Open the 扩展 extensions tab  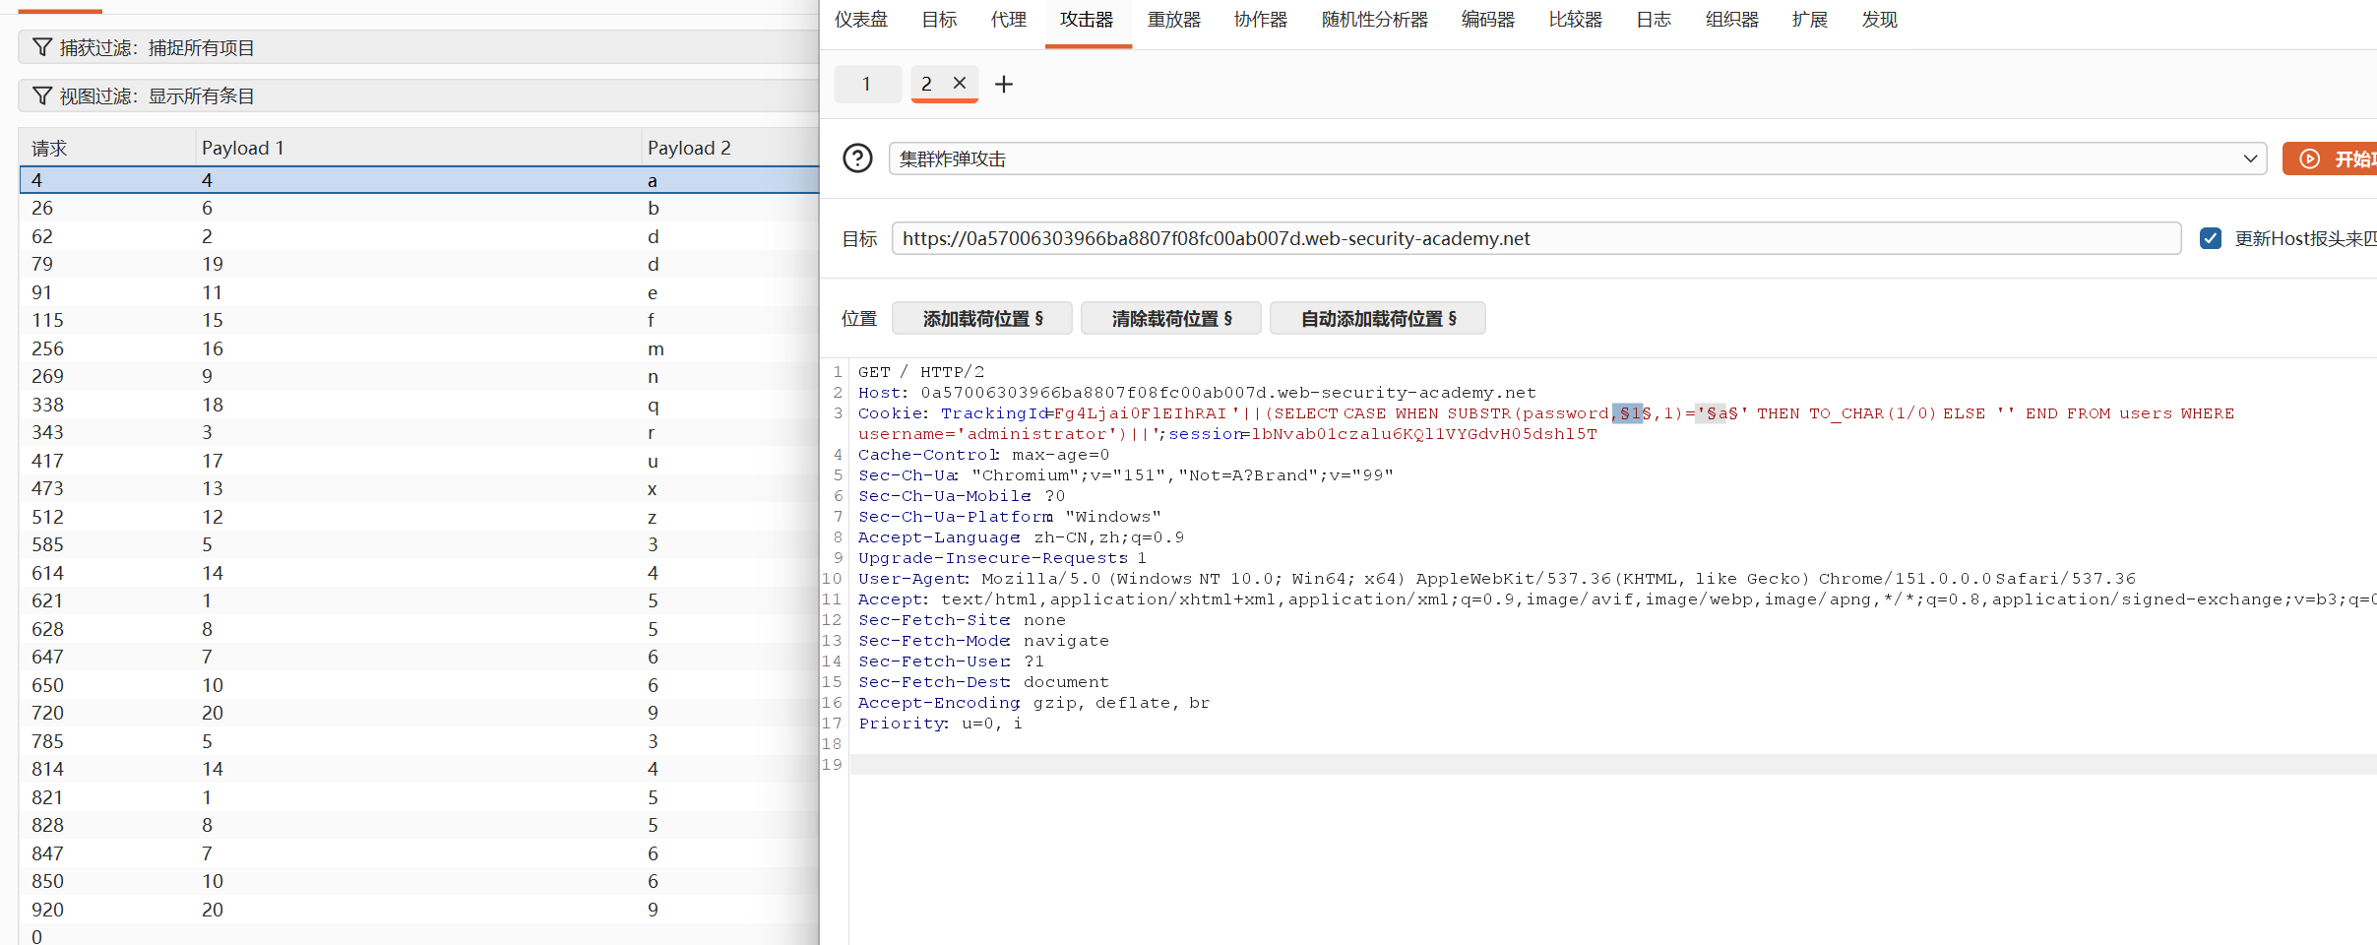tap(1810, 20)
